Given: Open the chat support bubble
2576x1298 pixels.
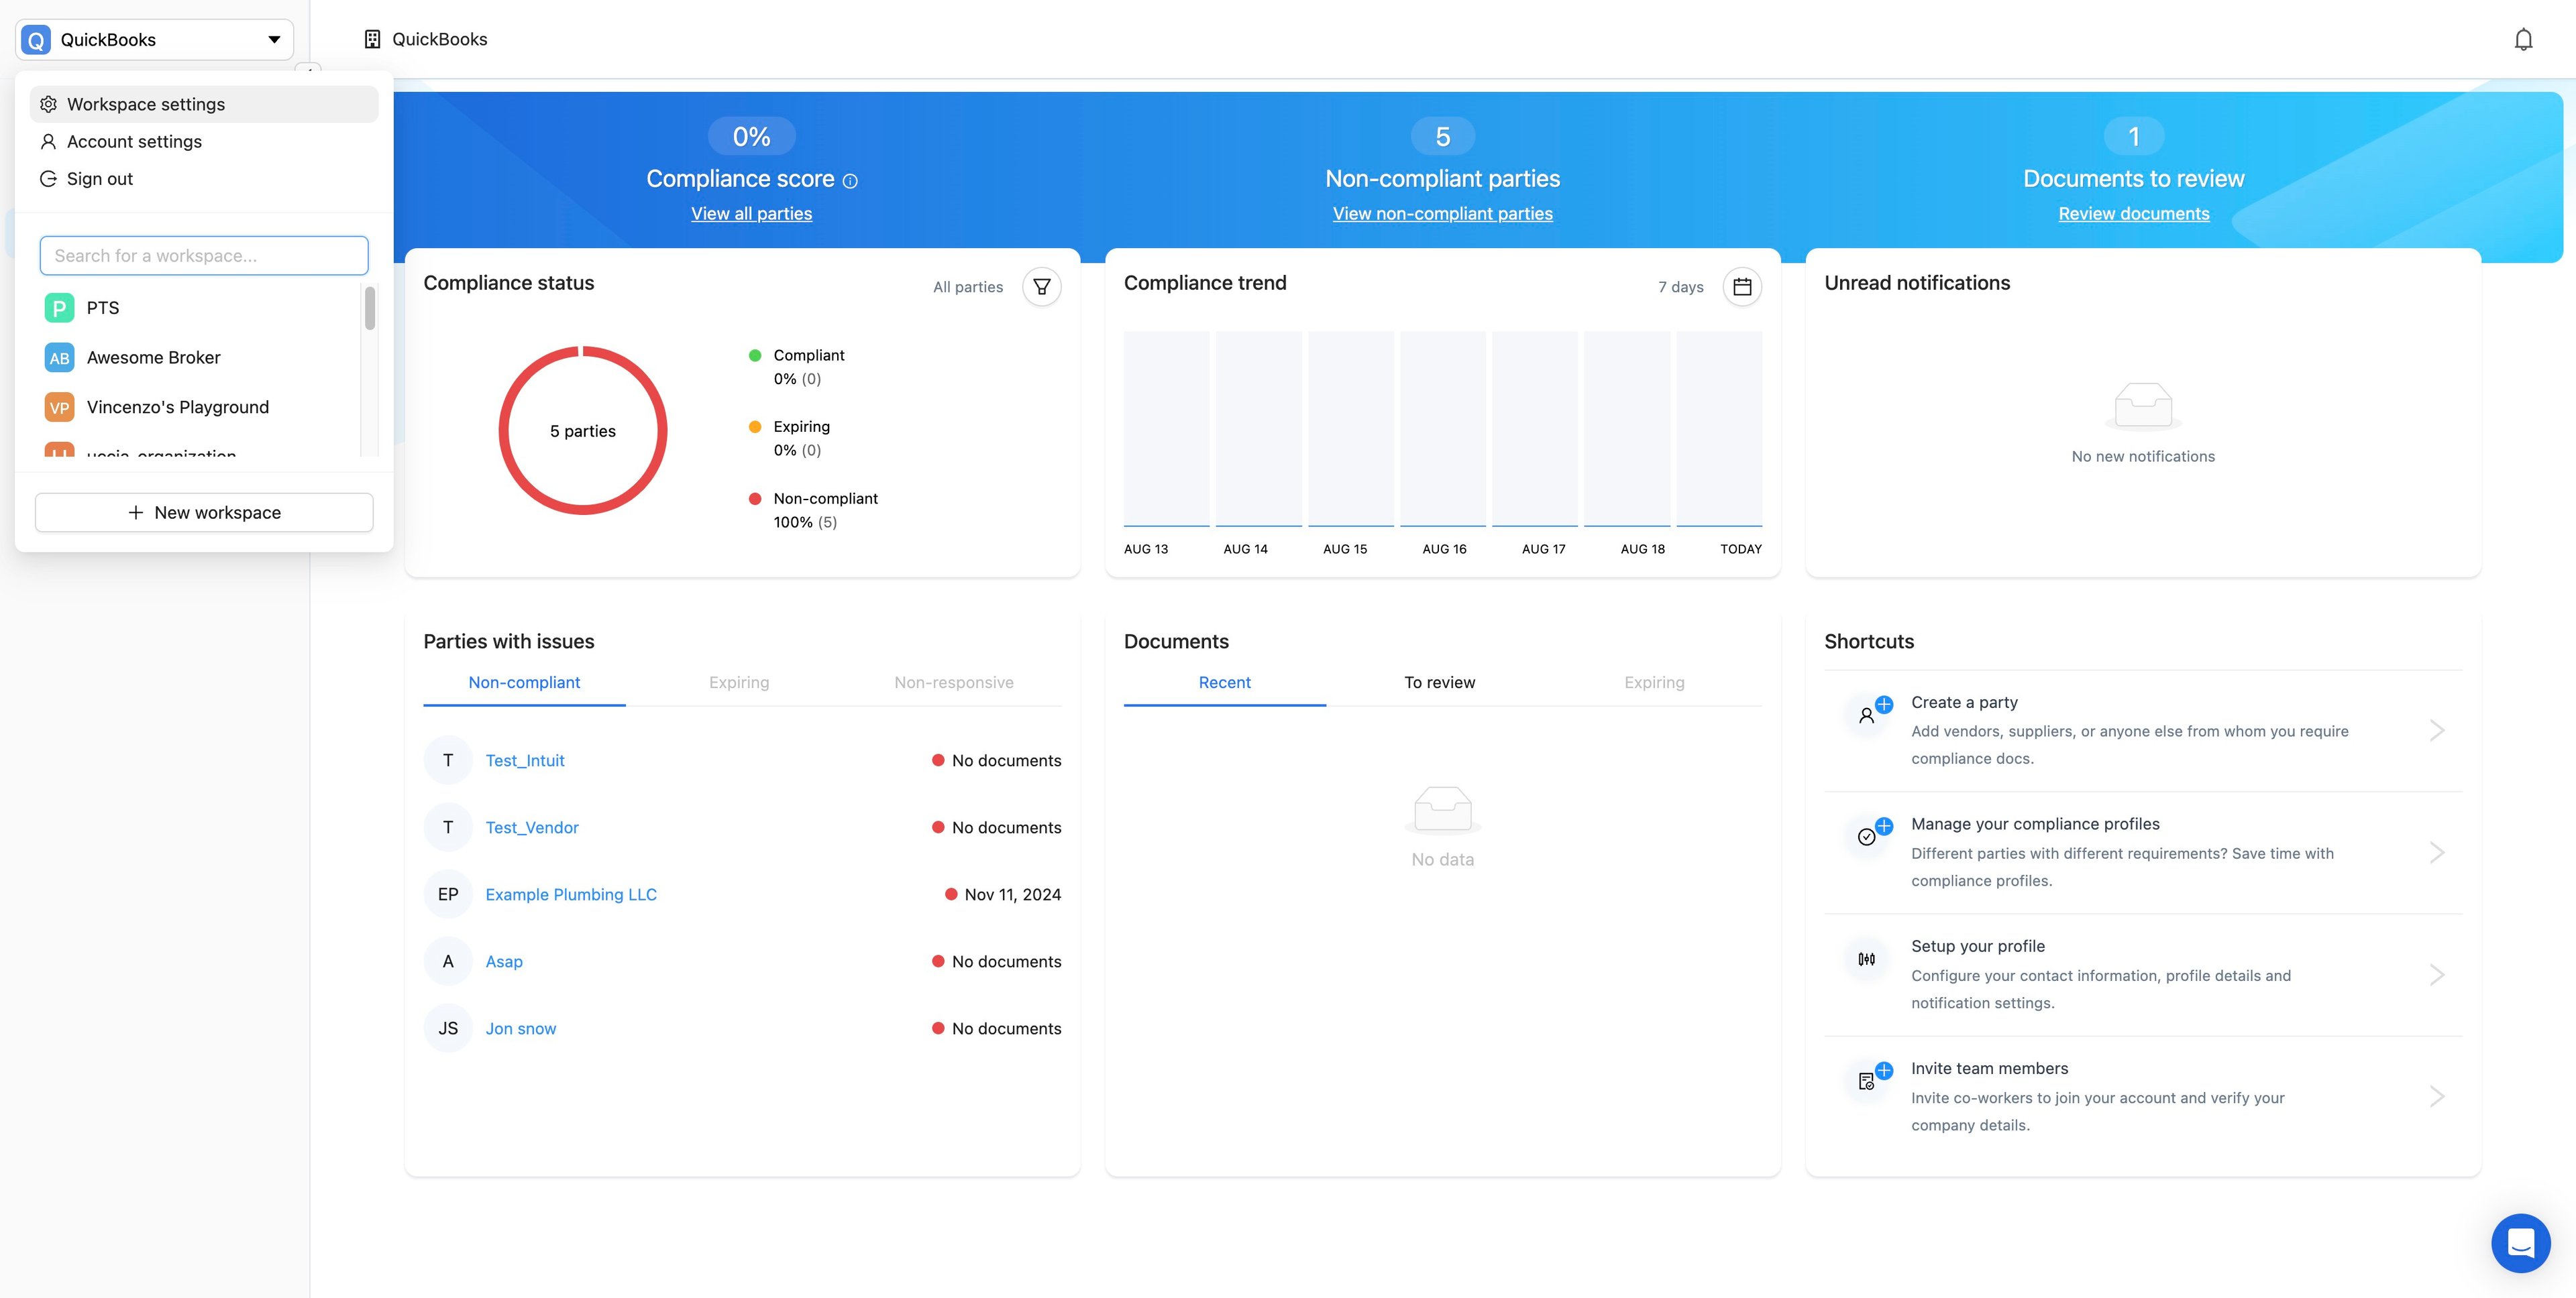Looking at the screenshot, I should [2520, 1242].
